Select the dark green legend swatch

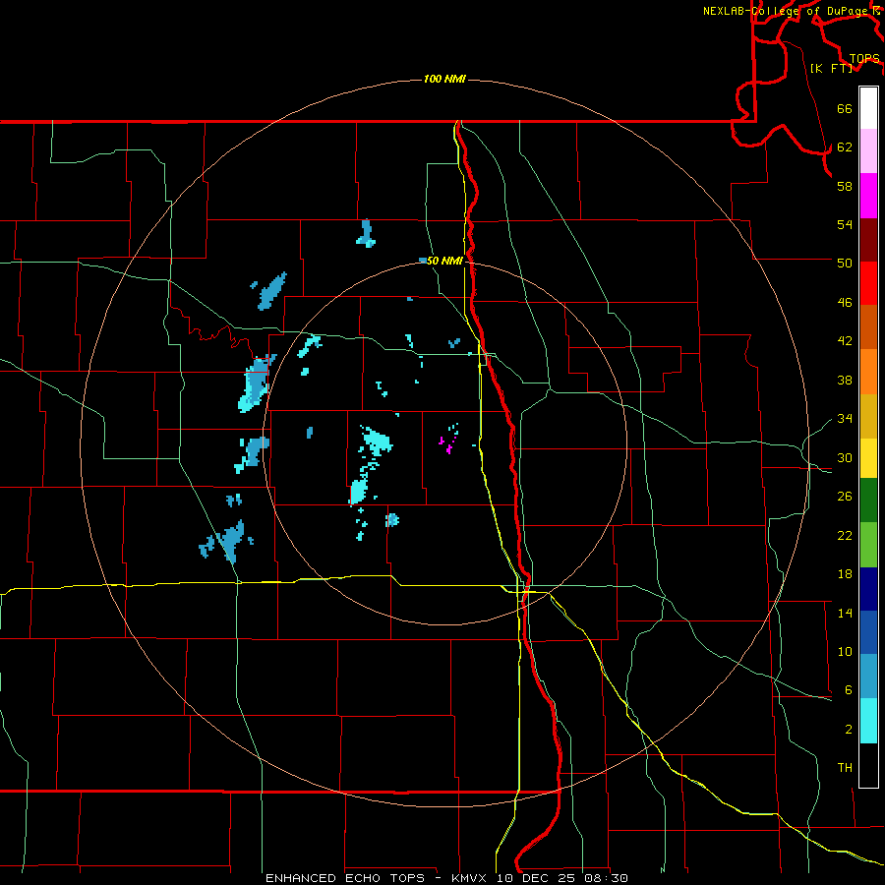(x=868, y=501)
